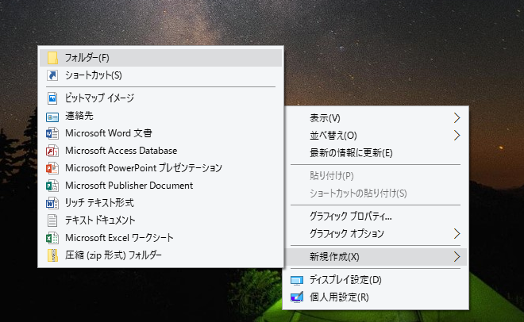
Task: Click the monitor icon beside ディスプレイ設定(D)
Action: pyautogui.click(x=297, y=280)
